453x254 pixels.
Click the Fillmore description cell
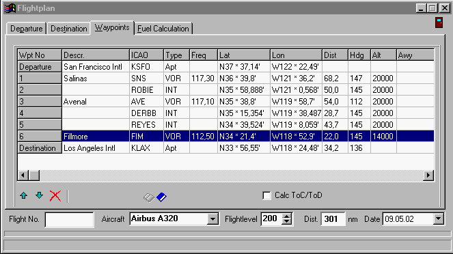[96, 137]
